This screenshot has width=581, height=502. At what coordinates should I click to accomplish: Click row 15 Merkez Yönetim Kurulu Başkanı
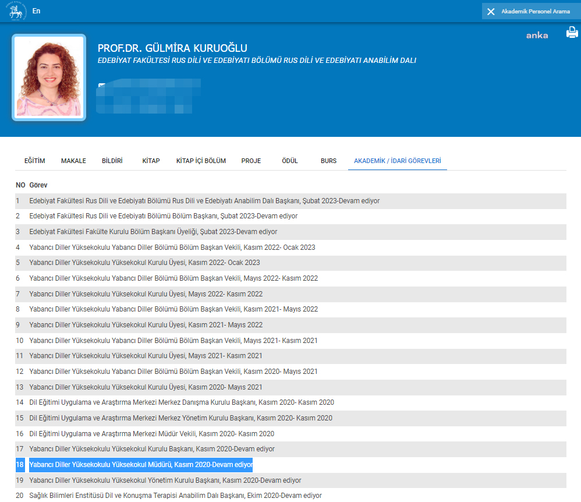click(290, 418)
